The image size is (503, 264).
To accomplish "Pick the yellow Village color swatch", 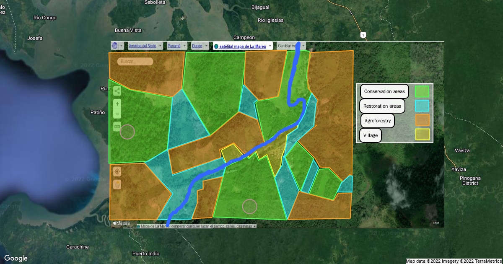I will (422, 135).
